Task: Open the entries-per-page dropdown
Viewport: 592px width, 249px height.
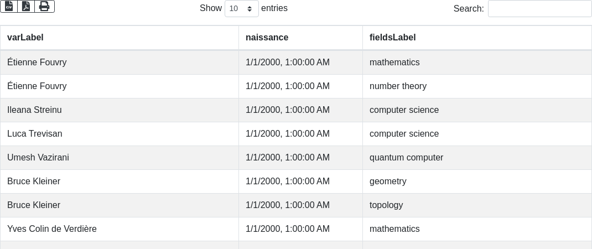Action: (242, 8)
